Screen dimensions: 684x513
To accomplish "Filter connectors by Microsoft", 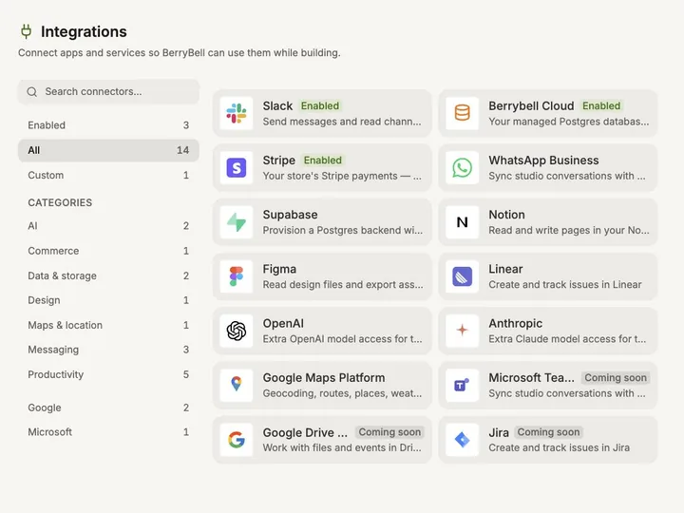I will point(108,432).
